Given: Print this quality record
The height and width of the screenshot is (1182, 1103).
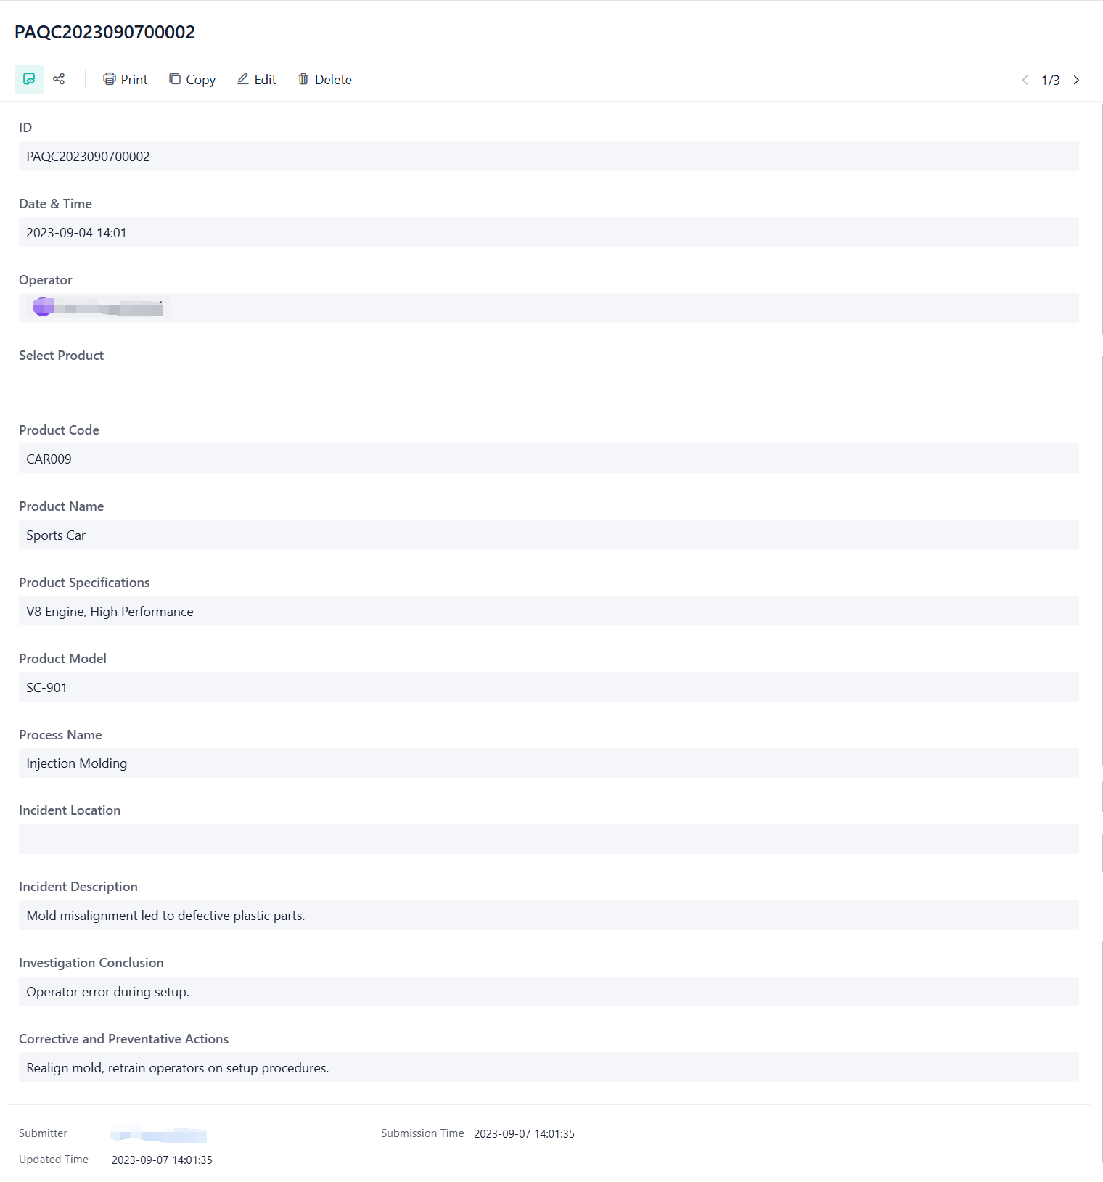Looking at the screenshot, I should [125, 79].
